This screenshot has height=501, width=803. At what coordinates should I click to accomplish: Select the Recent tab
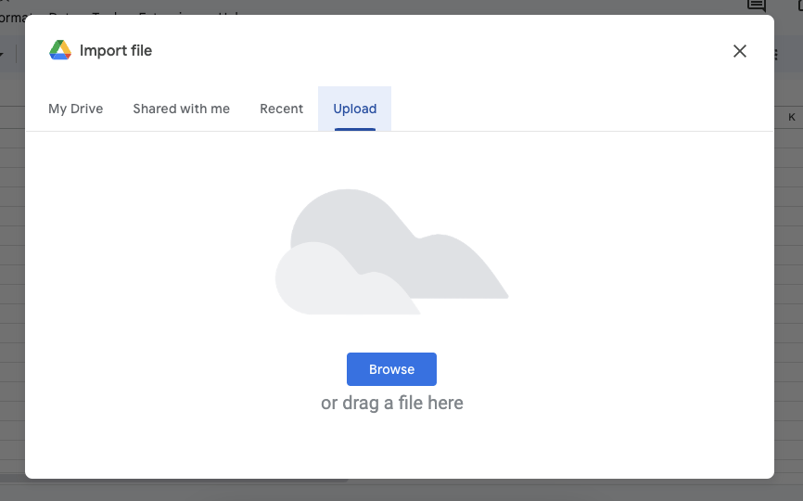pos(281,109)
